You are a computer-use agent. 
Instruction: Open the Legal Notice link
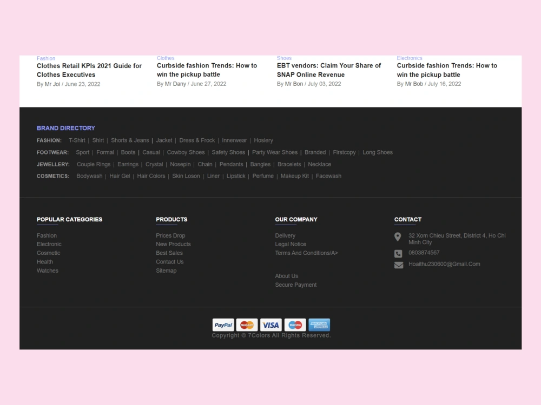pos(291,244)
